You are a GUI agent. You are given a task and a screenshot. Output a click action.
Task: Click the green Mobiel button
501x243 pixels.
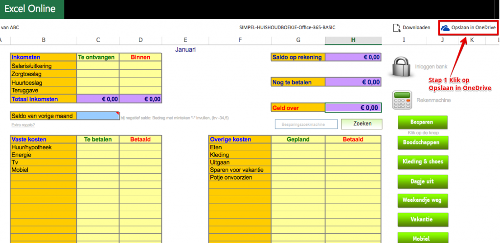[x=423, y=238]
